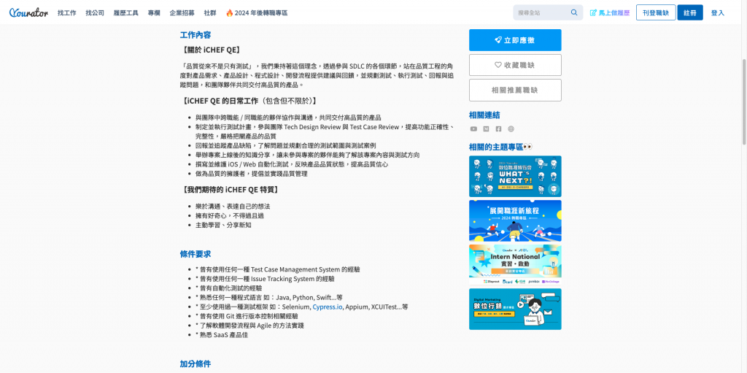The image size is (747, 373).
Task: Open the Cypress.io link
Action: point(328,307)
